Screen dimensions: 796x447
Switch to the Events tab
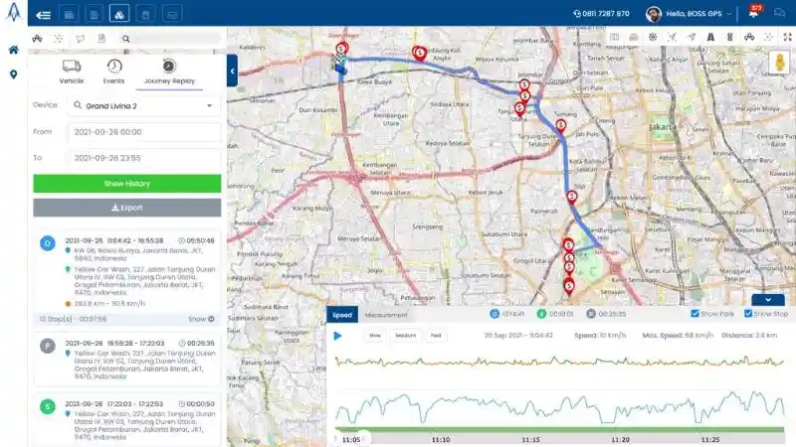tap(114, 72)
